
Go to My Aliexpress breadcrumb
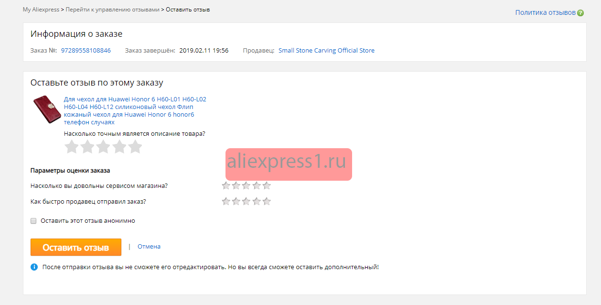pyautogui.click(x=41, y=10)
